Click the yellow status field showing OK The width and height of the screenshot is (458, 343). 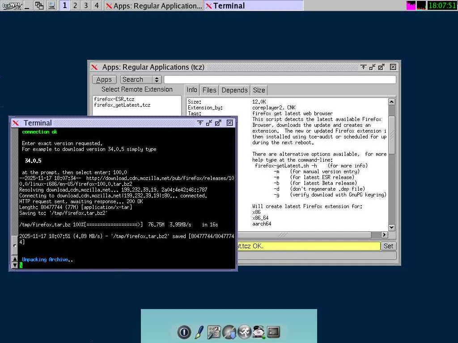click(x=309, y=246)
